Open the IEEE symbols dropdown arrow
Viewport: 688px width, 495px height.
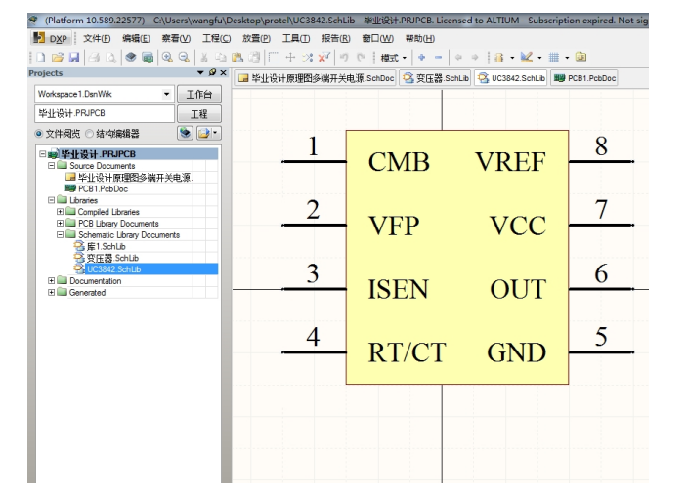[512, 58]
